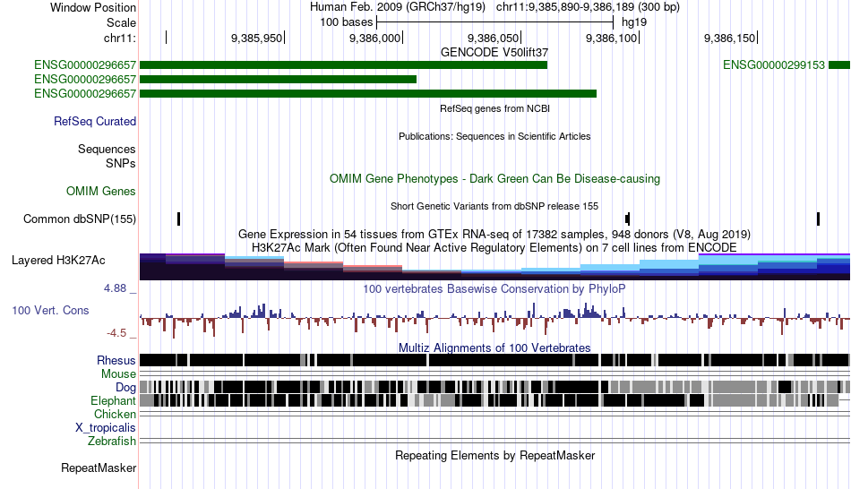This screenshot has height=489, width=851.
Task: Click the second ENSG00000296657 label
Action: pos(85,79)
